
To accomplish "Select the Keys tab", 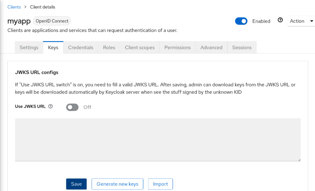I will [x=53, y=48].
